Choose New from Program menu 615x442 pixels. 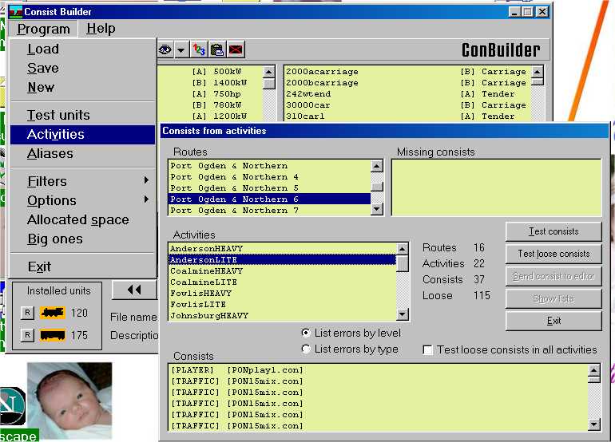83,88
